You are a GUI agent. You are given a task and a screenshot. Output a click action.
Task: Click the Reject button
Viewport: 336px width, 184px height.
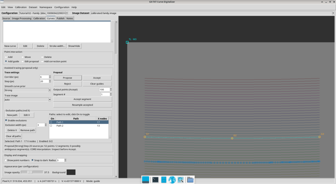(x=68, y=84)
